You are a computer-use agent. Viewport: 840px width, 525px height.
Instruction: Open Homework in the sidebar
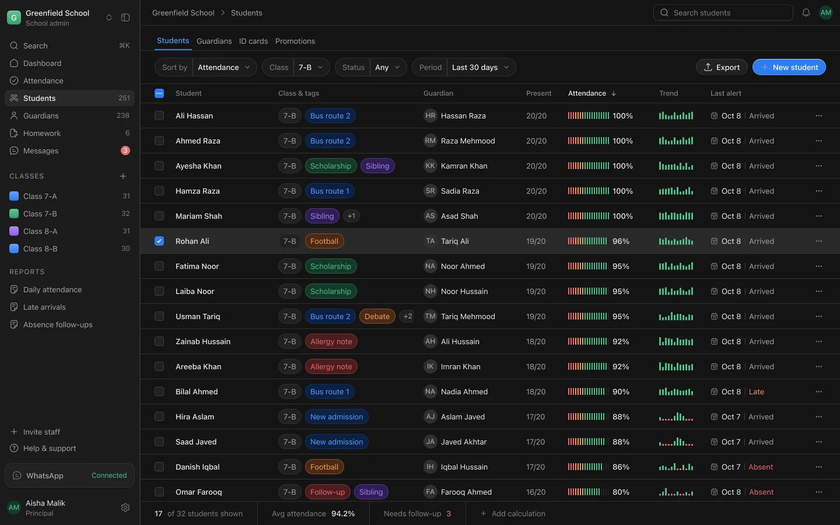tap(69, 133)
